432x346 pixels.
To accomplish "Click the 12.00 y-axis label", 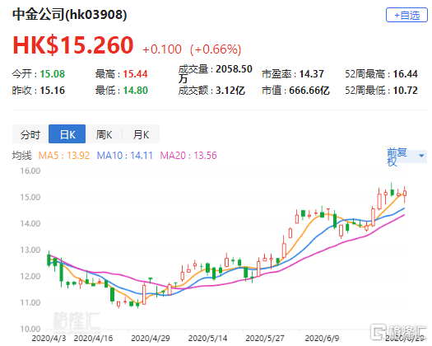I will [x=30, y=276].
